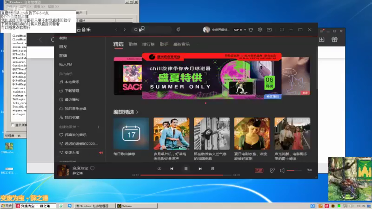Expand account dropdown arrow beside VIP badge
This screenshot has width=372, height=209.
[x=245, y=30]
